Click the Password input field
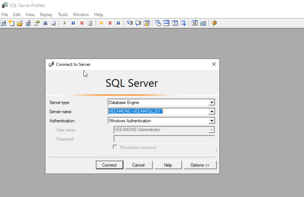 [164, 139]
